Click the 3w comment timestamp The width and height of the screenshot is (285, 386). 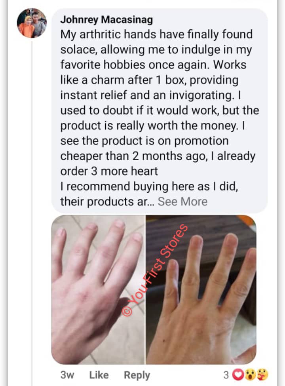[x=67, y=375]
